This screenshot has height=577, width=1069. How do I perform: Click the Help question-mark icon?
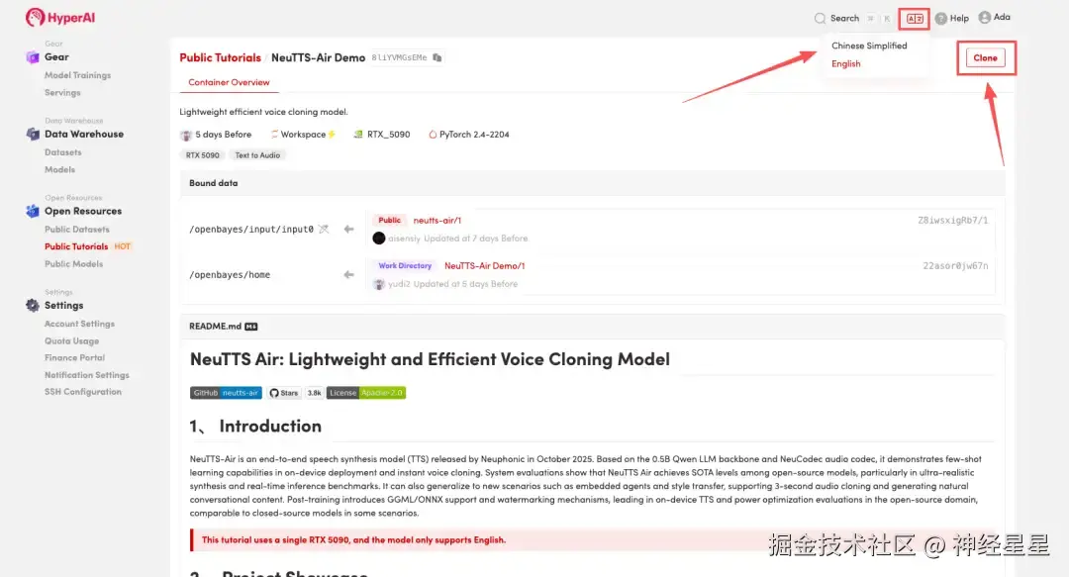(x=941, y=19)
